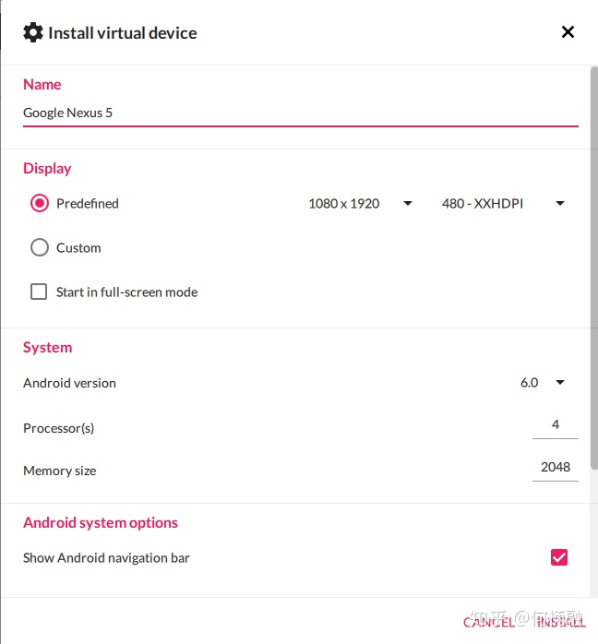Image resolution: width=598 pixels, height=644 pixels.
Task: Click the dialog's vertical scrollbar thumb
Action: click(594, 268)
